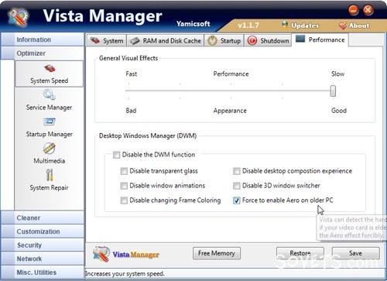Click the Vista Manager logo in the bottom bar

[x=126, y=254]
